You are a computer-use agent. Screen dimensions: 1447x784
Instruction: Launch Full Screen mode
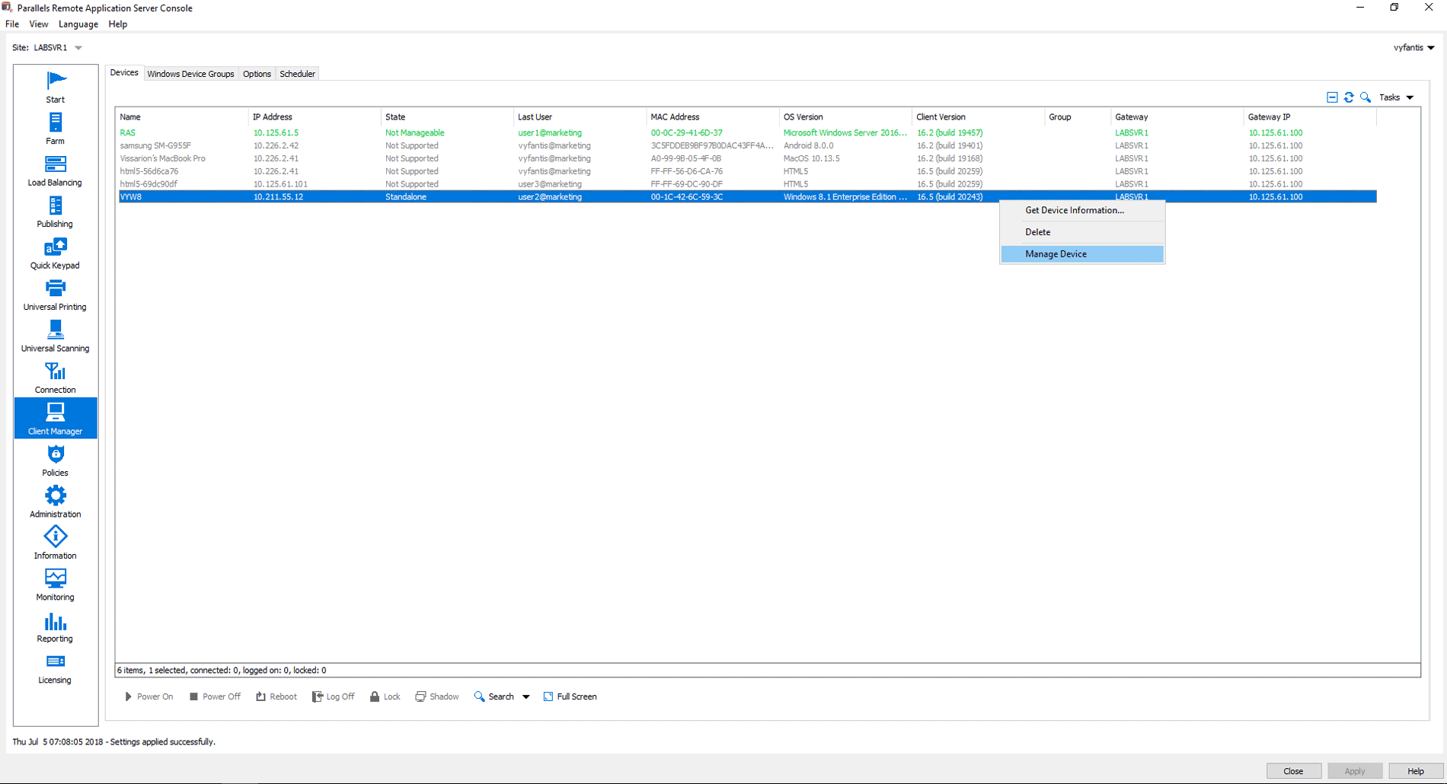coord(570,696)
